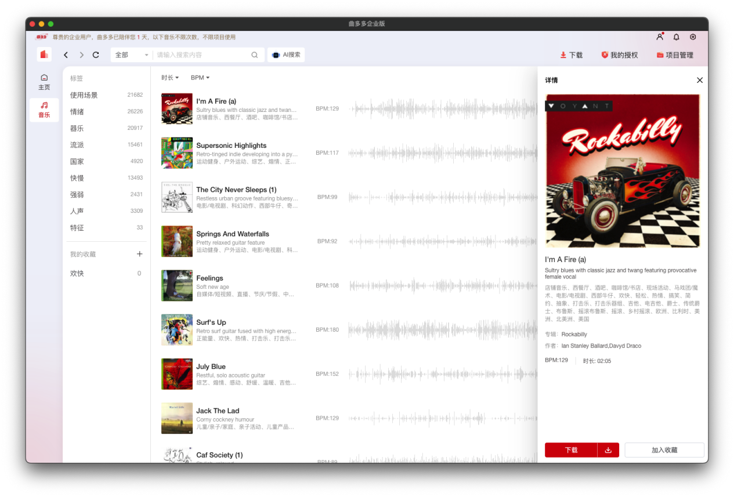Open the 全部 category dropdown
Image resolution: width=734 pixels, height=497 pixels.
132,55
